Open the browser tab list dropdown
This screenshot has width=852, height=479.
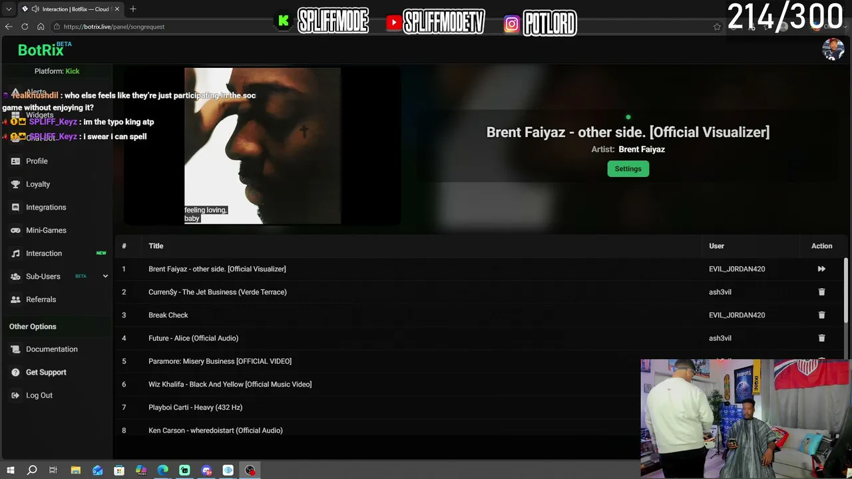click(x=9, y=9)
